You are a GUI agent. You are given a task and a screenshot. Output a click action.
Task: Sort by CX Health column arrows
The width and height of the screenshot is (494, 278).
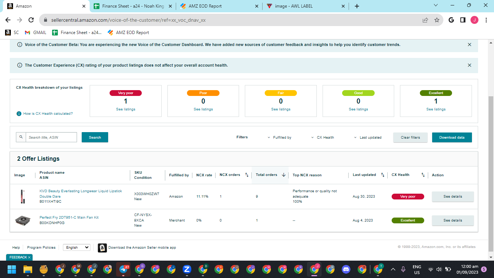tap(423, 175)
